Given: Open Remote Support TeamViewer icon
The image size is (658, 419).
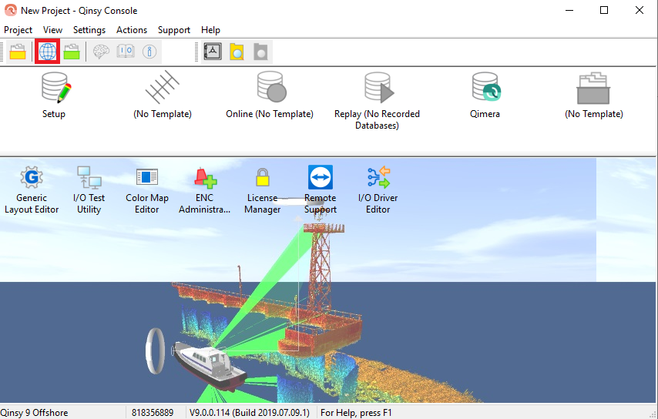Looking at the screenshot, I should (x=321, y=177).
